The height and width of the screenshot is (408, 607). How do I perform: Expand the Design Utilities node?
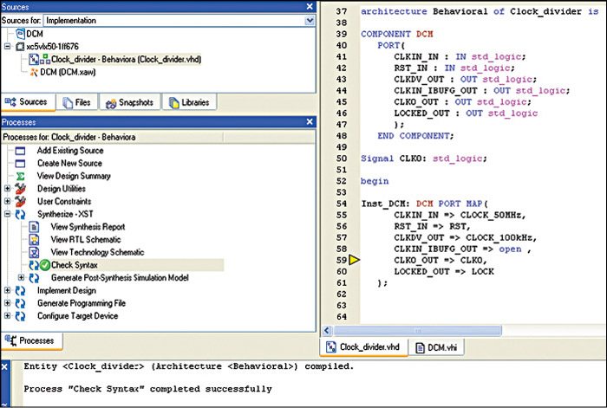pyautogui.click(x=8, y=189)
